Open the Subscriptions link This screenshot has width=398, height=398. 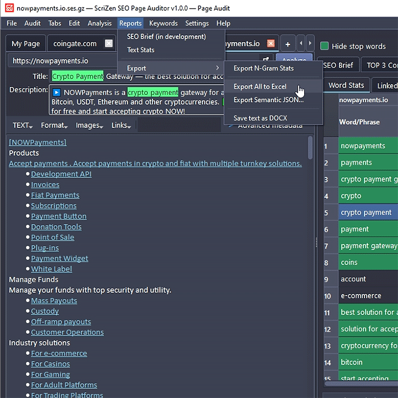(53, 206)
